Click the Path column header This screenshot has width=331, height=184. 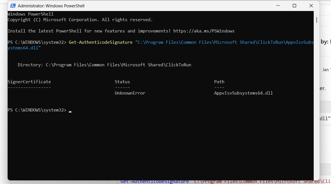(x=219, y=82)
